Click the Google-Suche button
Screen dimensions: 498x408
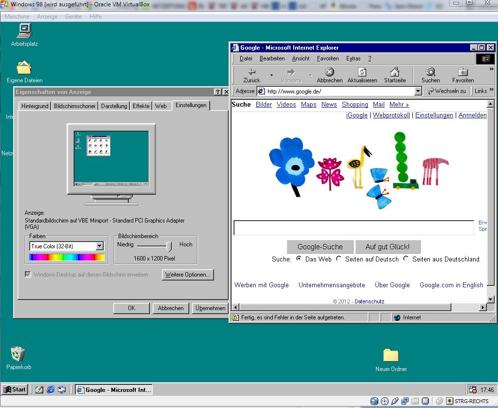coord(320,246)
